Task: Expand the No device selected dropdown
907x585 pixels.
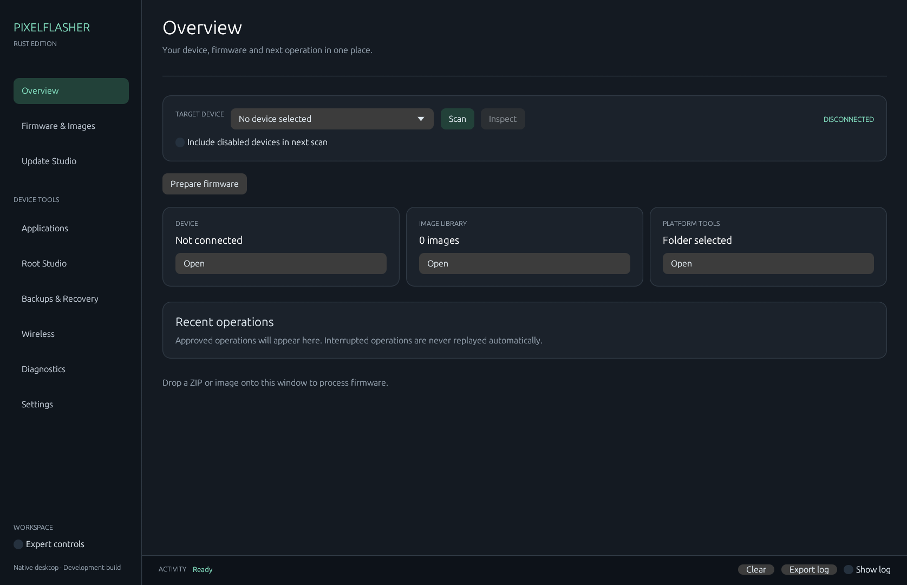Action: (x=332, y=119)
